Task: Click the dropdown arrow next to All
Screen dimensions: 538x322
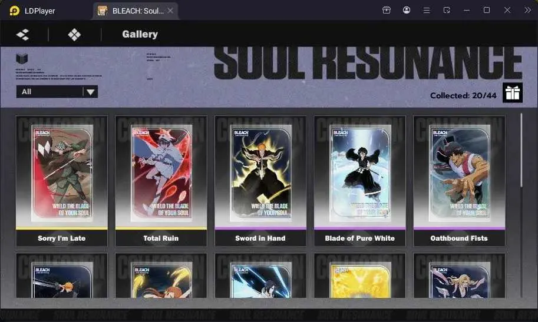Action: coord(91,92)
